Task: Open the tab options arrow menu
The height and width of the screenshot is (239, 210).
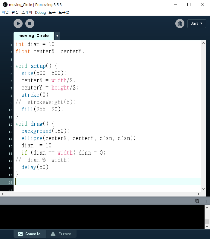Action: pos(57,36)
